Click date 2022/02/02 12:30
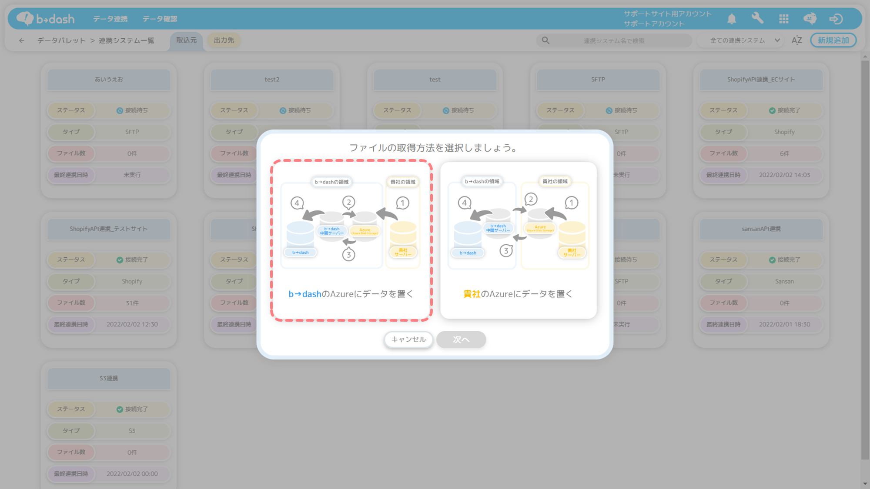 (x=132, y=324)
